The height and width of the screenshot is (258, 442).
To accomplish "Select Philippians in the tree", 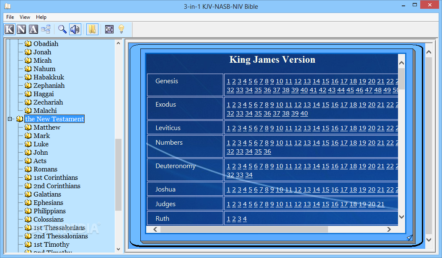I will [49, 211].
